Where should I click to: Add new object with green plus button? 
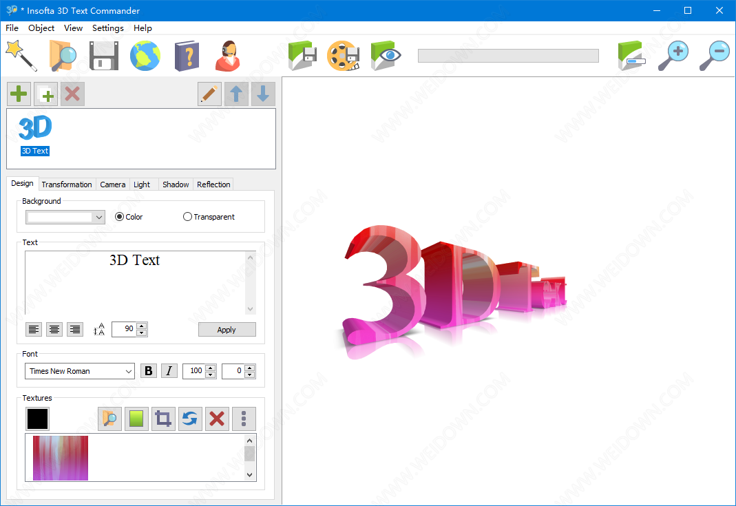19,94
